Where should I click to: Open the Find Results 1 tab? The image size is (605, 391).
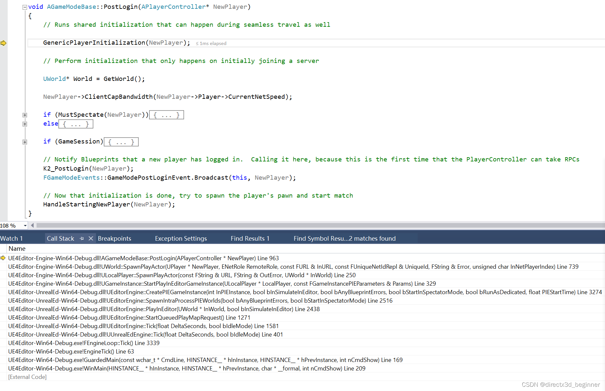tap(250, 238)
